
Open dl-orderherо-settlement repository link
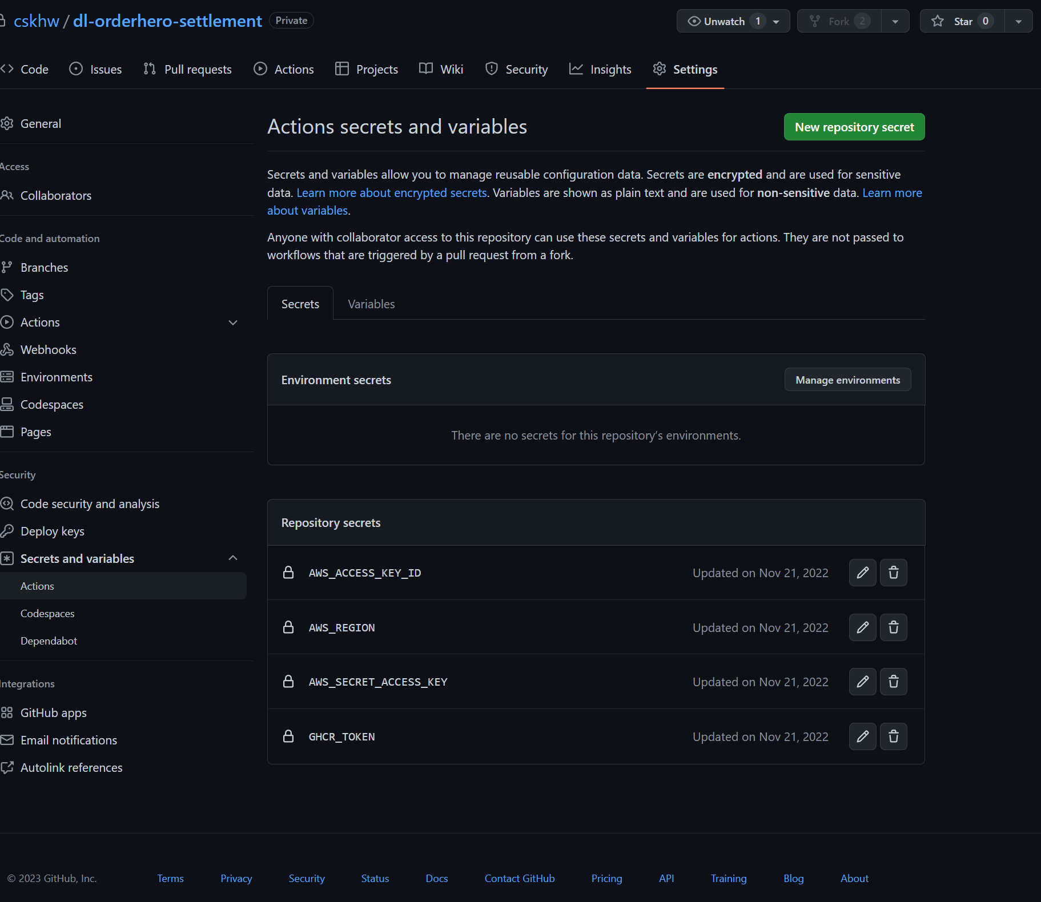pyautogui.click(x=167, y=21)
